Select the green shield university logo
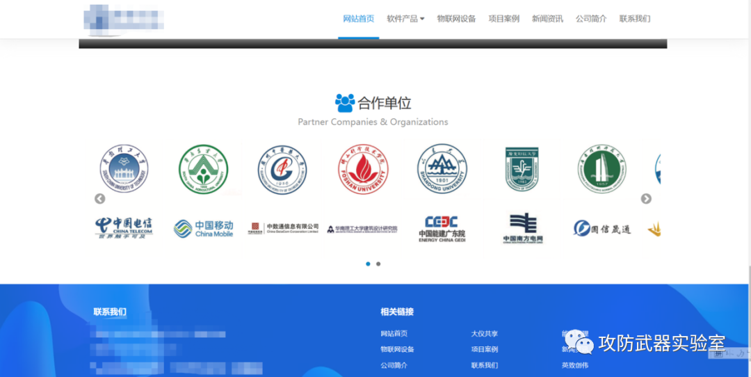The height and width of the screenshot is (377, 751). pyautogui.click(x=522, y=169)
